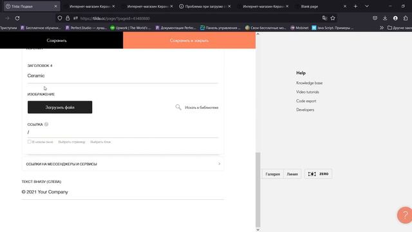Screen dimensions: 412x232
Task: Expand Ссылки на мессенджеры и сервисы section
Action: point(123,164)
